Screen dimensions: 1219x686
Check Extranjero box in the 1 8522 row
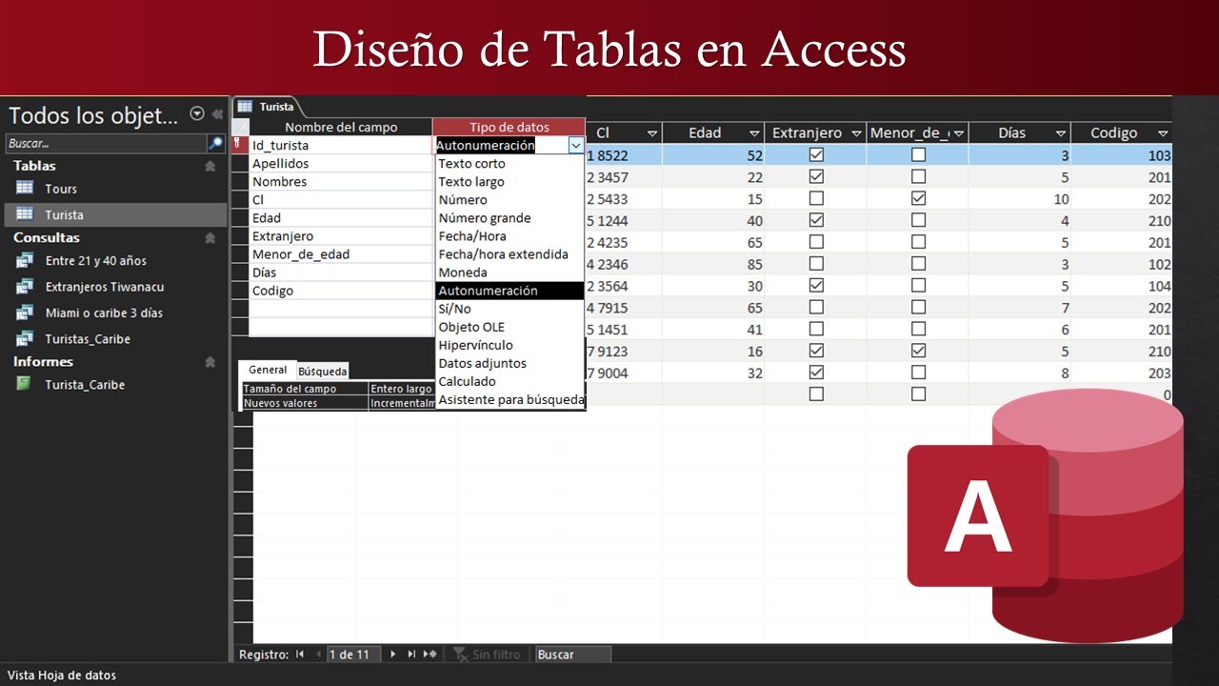tap(816, 154)
